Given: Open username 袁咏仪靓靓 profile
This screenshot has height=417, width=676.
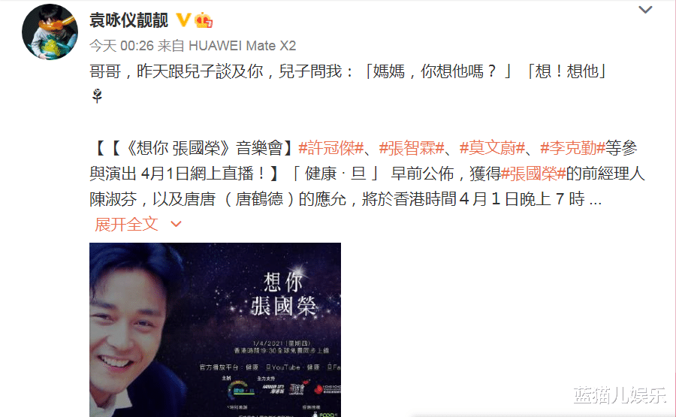Looking at the screenshot, I should tap(128, 20).
